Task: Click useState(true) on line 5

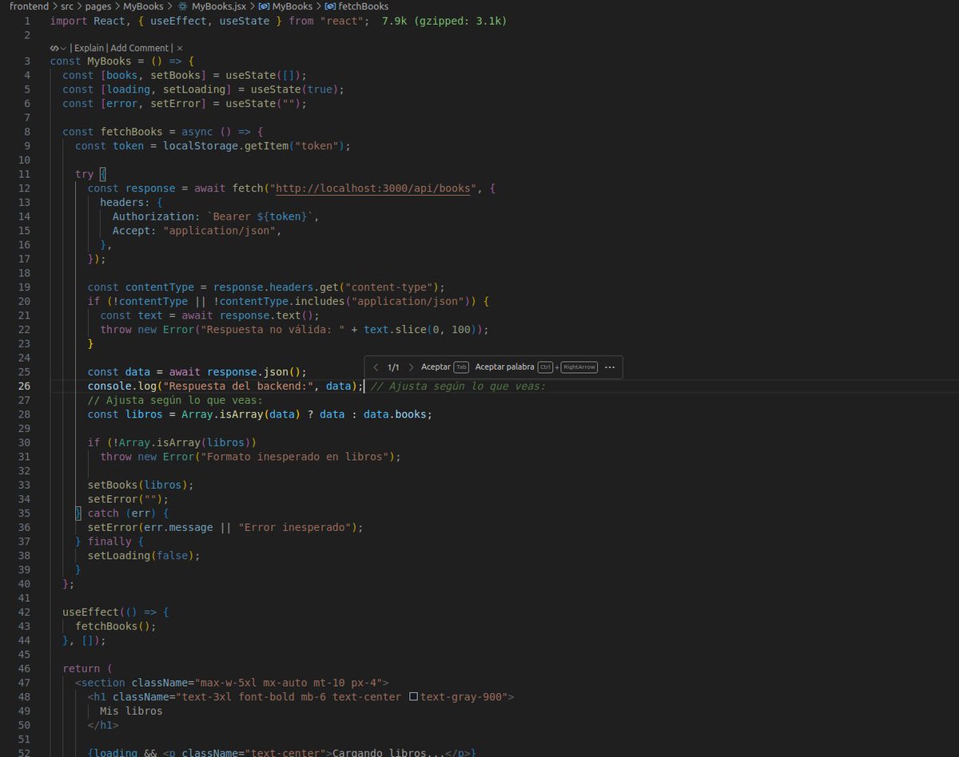Action: [295, 89]
